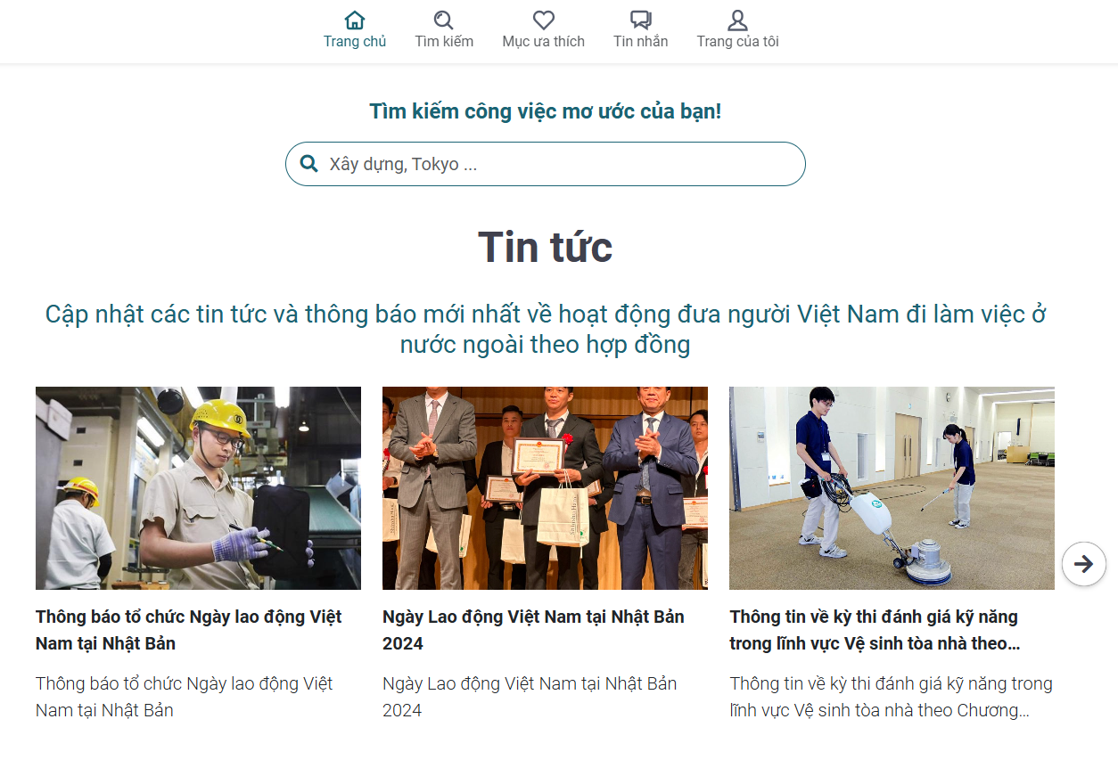Click the 'Tin tức' section heading
The width and height of the screenshot is (1118, 760).
tap(546, 247)
